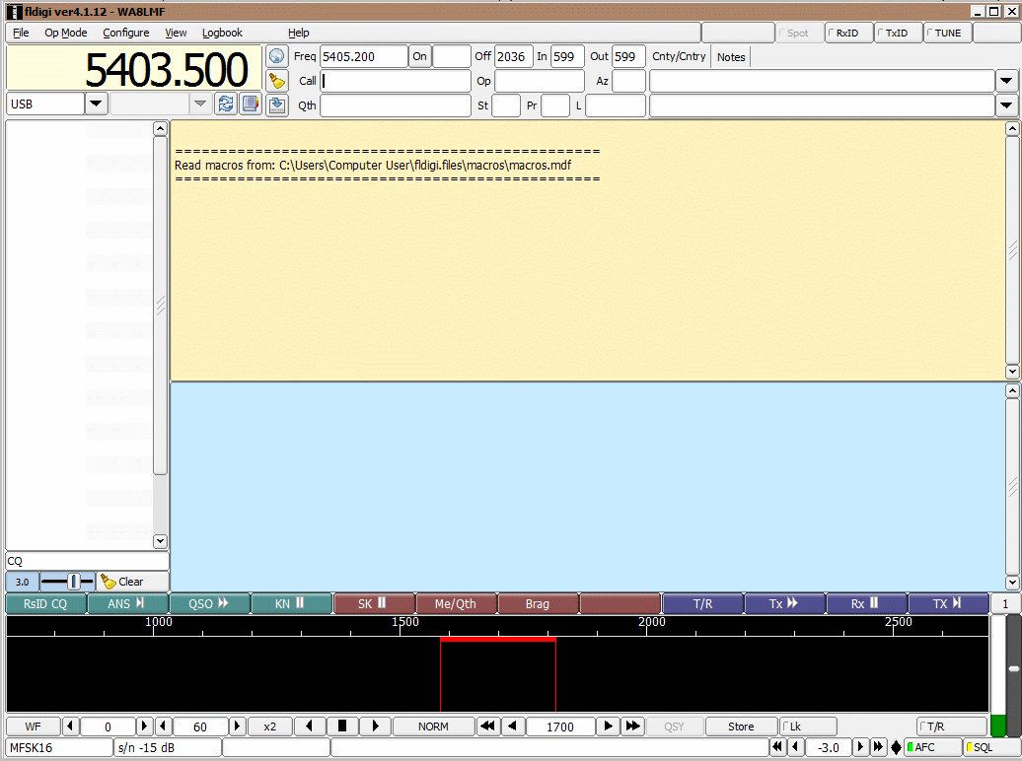Click fast rewind double-left arrows before 1700
The height and width of the screenshot is (761, 1022).
tap(487, 726)
